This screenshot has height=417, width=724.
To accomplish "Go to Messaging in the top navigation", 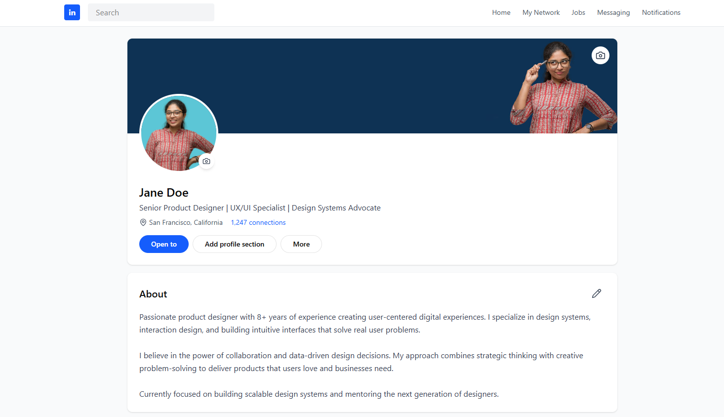I will 613,12.
